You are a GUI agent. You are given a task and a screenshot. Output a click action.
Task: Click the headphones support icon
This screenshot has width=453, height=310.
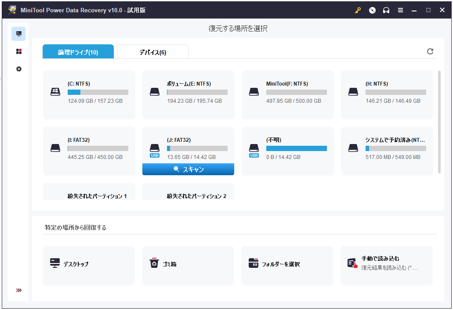pos(386,11)
